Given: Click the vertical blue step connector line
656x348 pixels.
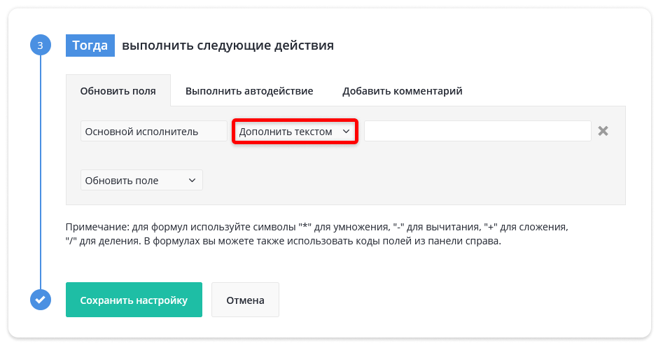Looking at the screenshot, I should click(x=41, y=172).
